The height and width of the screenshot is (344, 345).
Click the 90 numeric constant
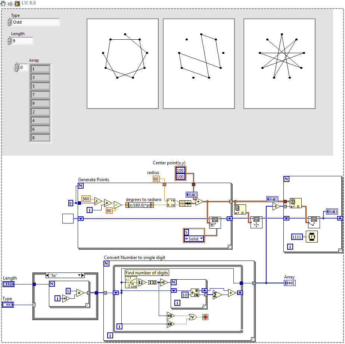(109, 211)
